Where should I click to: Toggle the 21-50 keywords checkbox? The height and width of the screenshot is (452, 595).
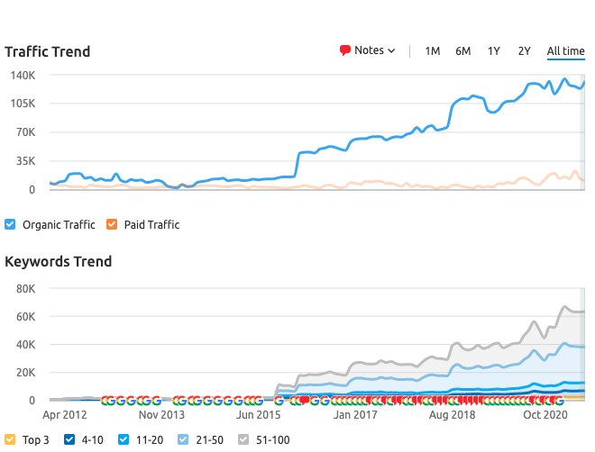pos(183,439)
